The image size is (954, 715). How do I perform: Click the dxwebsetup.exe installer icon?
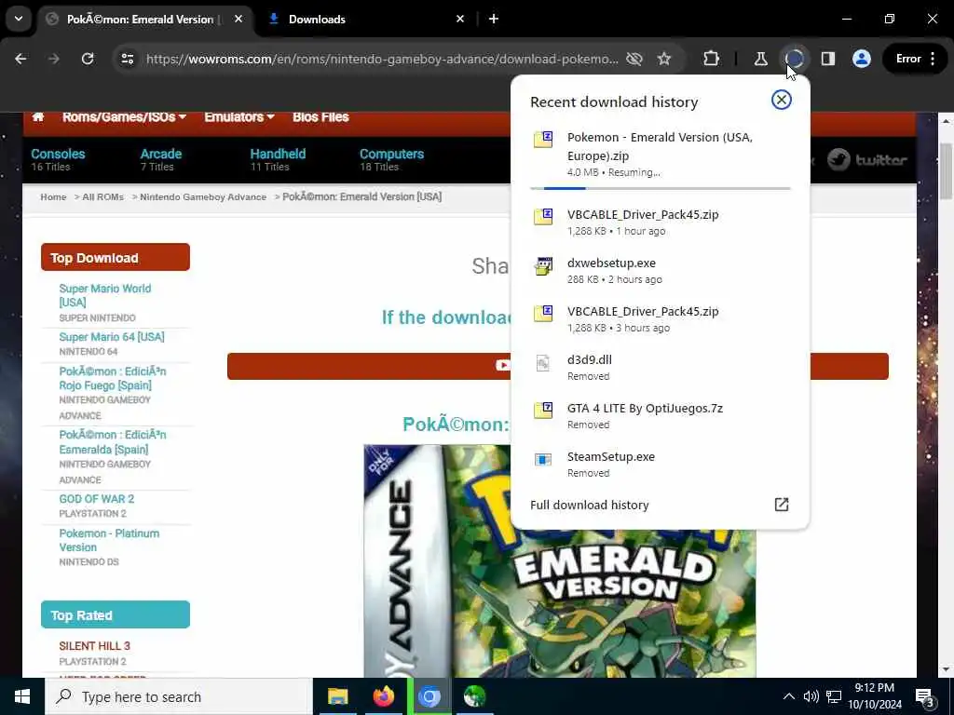point(543,265)
